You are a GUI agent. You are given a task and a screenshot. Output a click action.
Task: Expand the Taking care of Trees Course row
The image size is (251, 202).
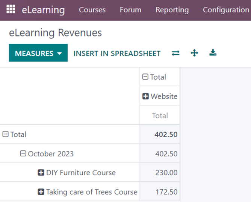coord(41,192)
